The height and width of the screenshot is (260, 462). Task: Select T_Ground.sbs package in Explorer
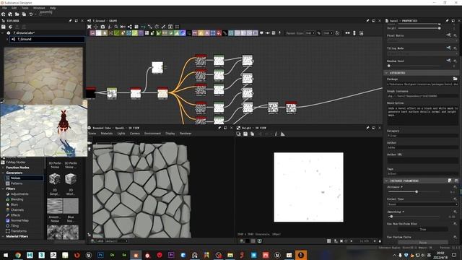click(24, 32)
